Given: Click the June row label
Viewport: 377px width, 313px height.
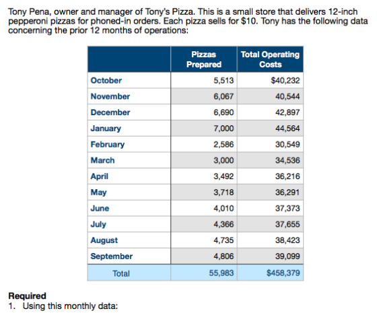Looking at the screenshot, I should tap(100, 208).
